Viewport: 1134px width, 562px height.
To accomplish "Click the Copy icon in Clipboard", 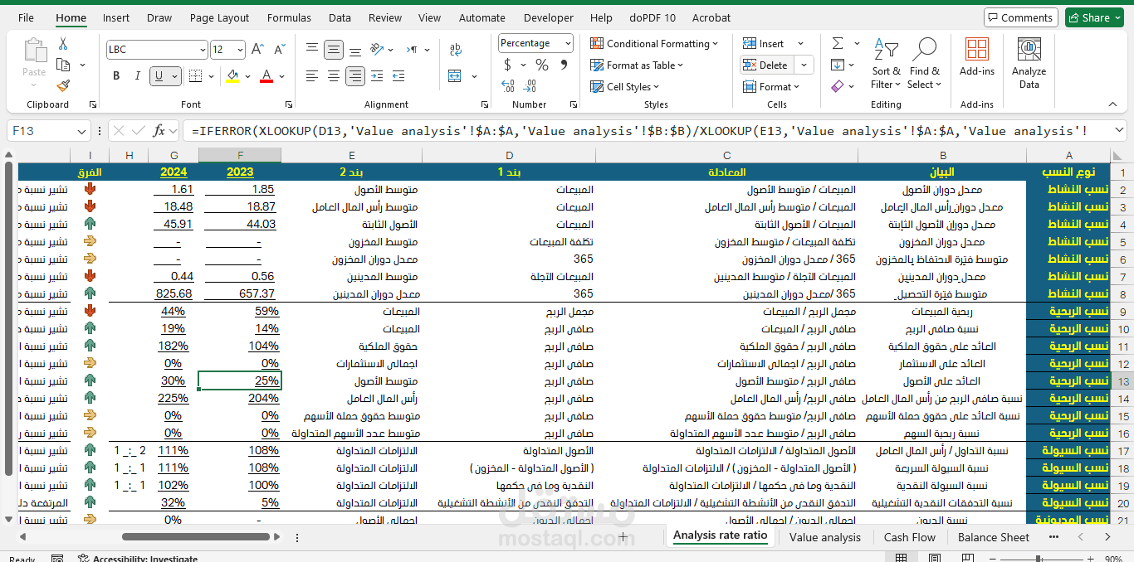I will pyautogui.click(x=63, y=65).
